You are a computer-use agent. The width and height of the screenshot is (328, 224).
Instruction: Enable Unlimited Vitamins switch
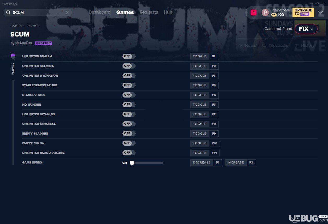[129, 114]
